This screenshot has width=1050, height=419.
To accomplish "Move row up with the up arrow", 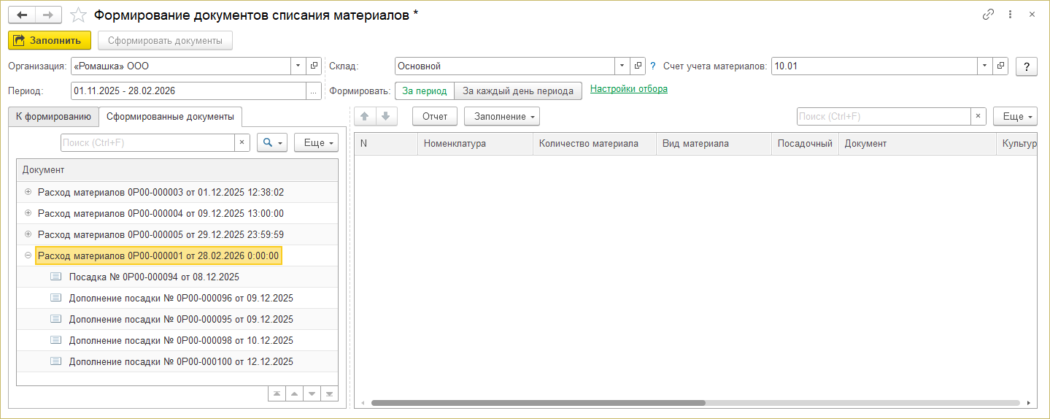I will tap(365, 116).
